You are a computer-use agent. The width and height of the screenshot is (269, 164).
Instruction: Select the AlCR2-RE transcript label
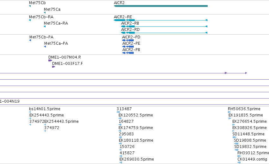pyautogui.click(x=123, y=17)
